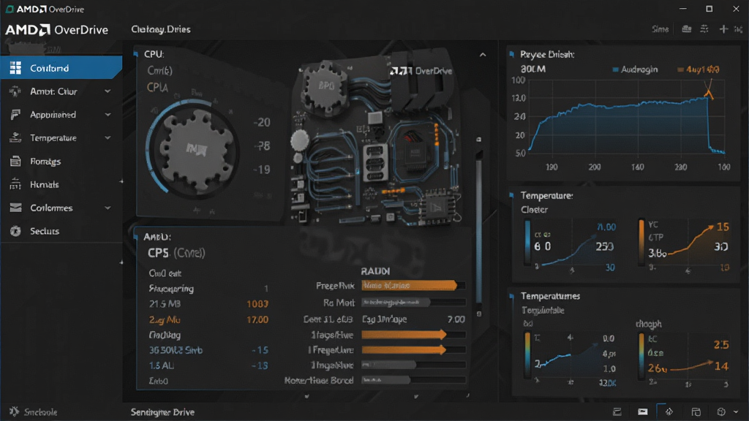Click the blue line performance chart
This screenshot has width=749, height=421.
coord(626,119)
